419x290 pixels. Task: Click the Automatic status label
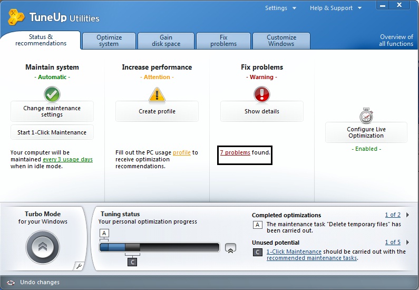pos(52,77)
